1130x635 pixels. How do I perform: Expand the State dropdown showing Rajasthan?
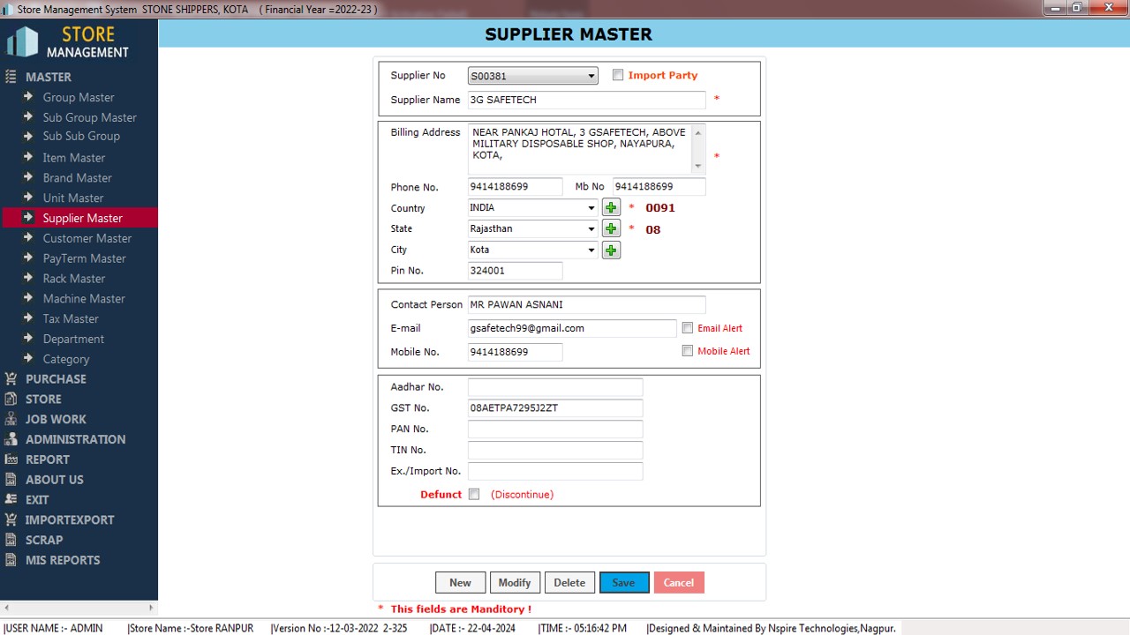[591, 229]
